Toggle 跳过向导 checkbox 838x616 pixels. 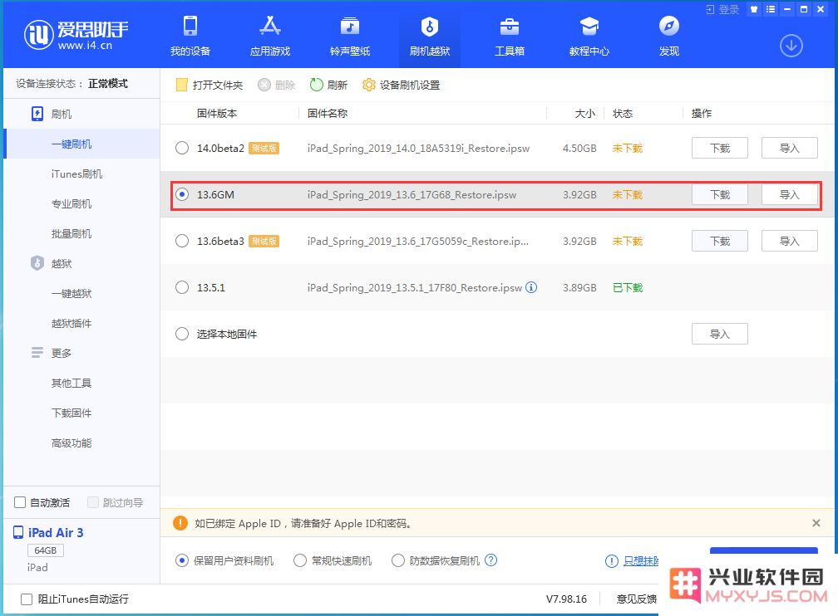click(x=93, y=502)
